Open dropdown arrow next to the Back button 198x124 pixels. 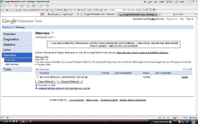6,6
